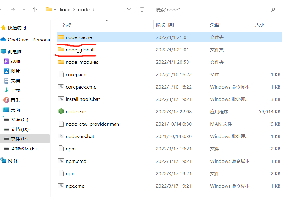Sort by the 大小 column header
This screenshot has width=284, height=197.
tap(260, 25)
